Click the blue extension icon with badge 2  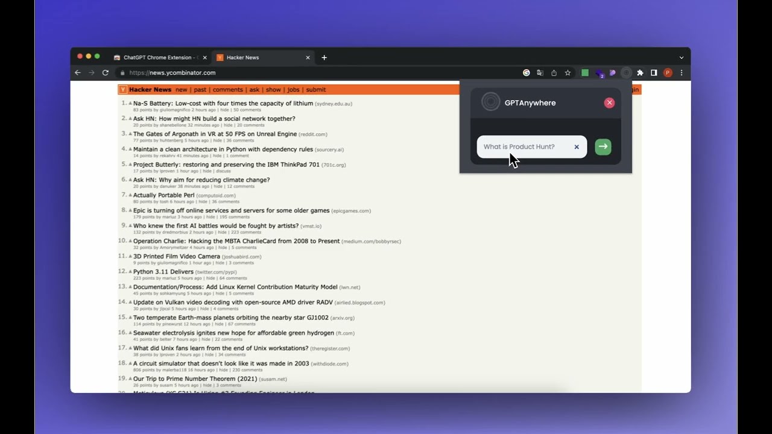pyautogui.click(x=599, y=73)
